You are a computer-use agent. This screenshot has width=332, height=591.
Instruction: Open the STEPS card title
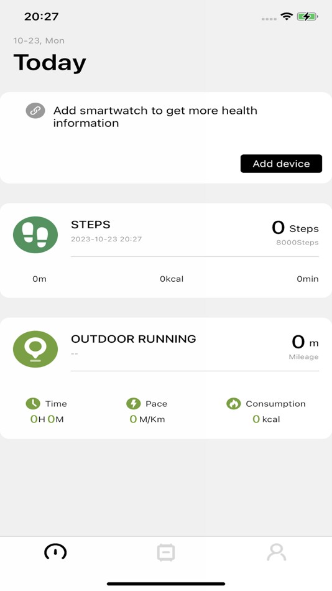(x=90, y=225)
